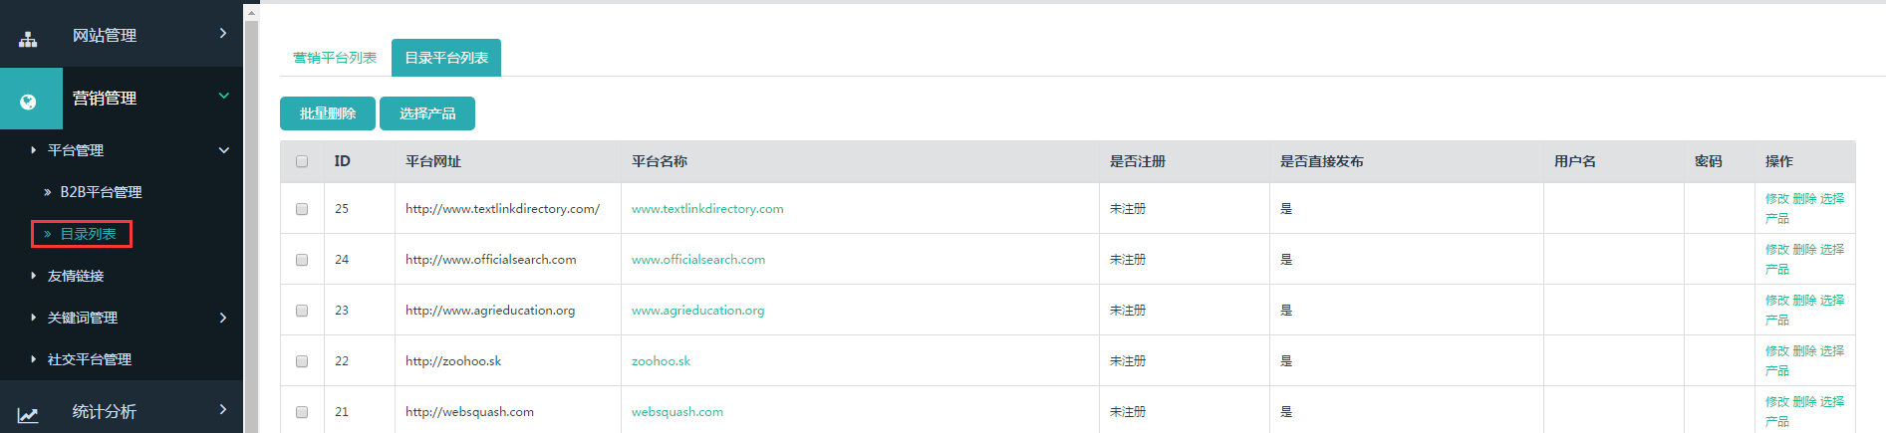Select the 目录平台列表 tab
Image resolution: width=1886 pixels, height=433 pixels.
(x=446, y=58)
